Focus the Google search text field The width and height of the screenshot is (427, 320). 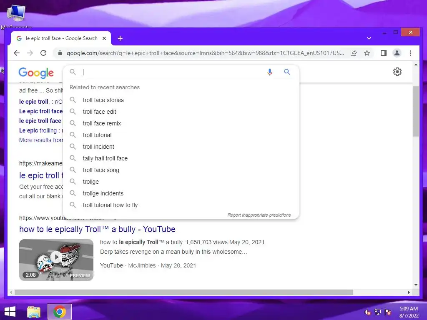click(173, 72)
